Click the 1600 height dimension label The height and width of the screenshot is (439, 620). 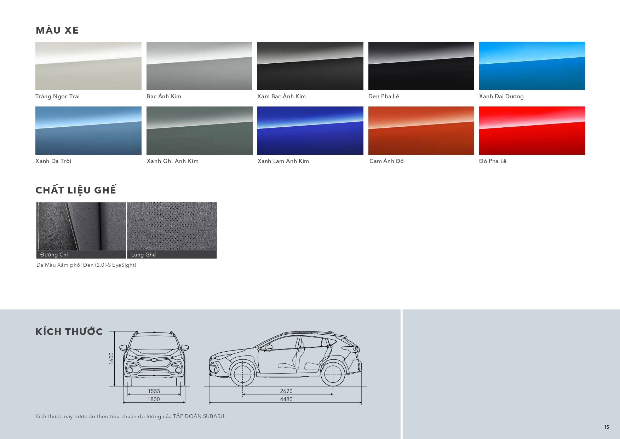click(x=111, y=358)
